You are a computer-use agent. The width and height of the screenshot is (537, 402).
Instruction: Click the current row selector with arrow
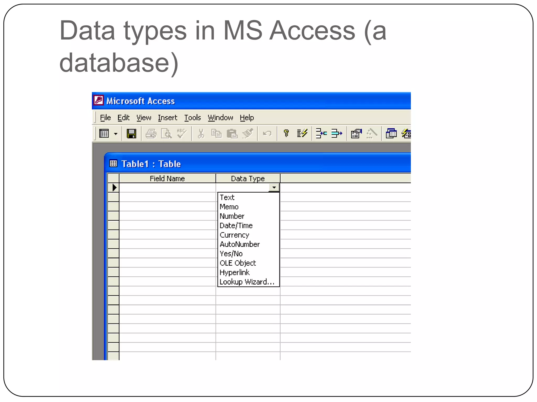click(114, 188)
